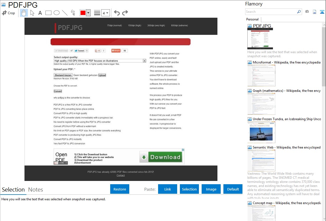Open the PDFJPG snapshot thumbnail
This screenshot has width=326, height=221.
click(260, 39)
